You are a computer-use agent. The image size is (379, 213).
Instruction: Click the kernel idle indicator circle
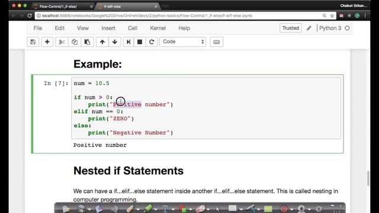pos(347,28)
